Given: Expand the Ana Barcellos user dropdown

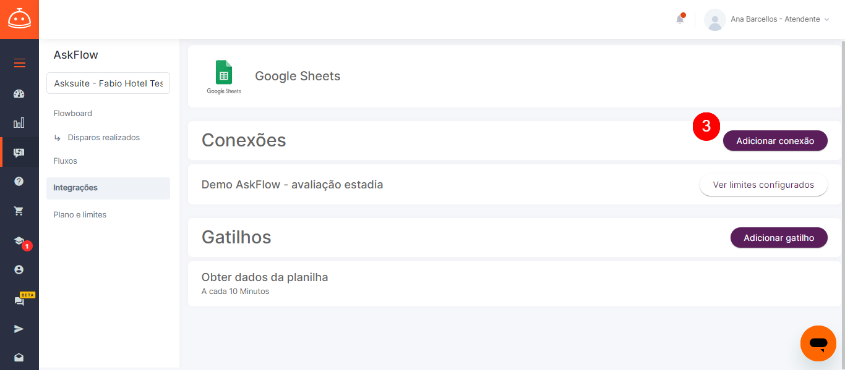Looking at the screenshot, I should click(767, 19).
